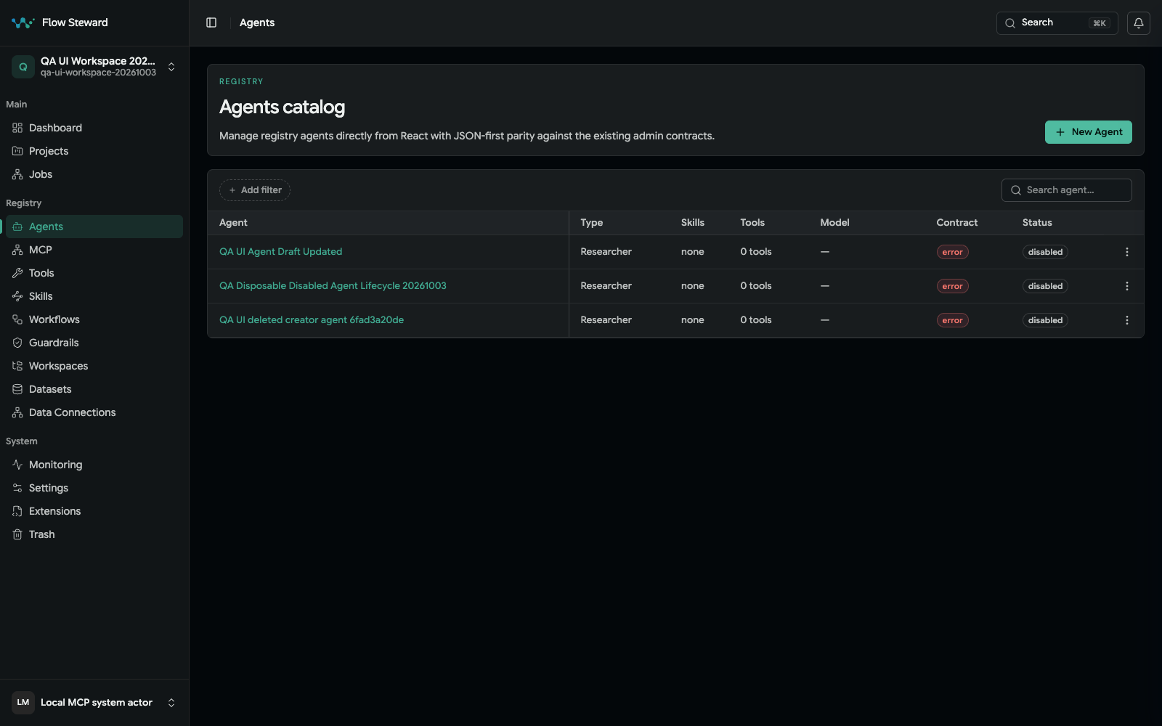The width and height of the screenshot is (1162, 726).
Task: Click the Flow Steward logo
Action: (23, 23)
